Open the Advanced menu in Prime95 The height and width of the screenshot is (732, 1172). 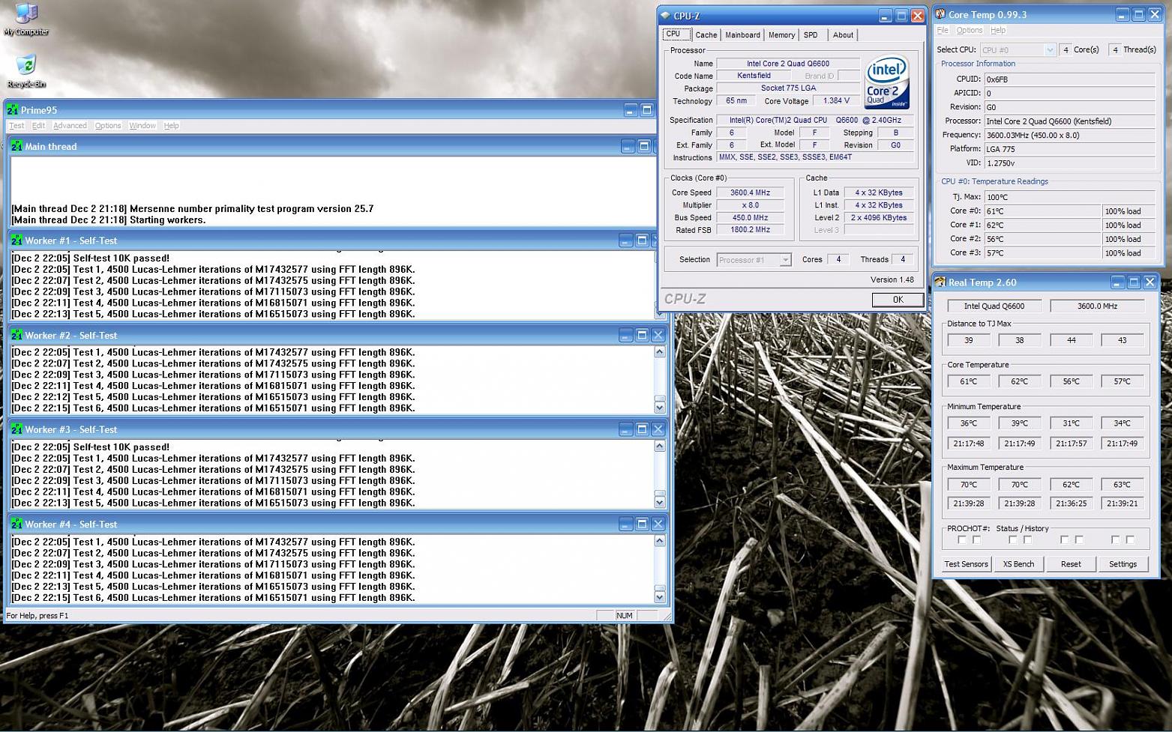click(70, 126)
